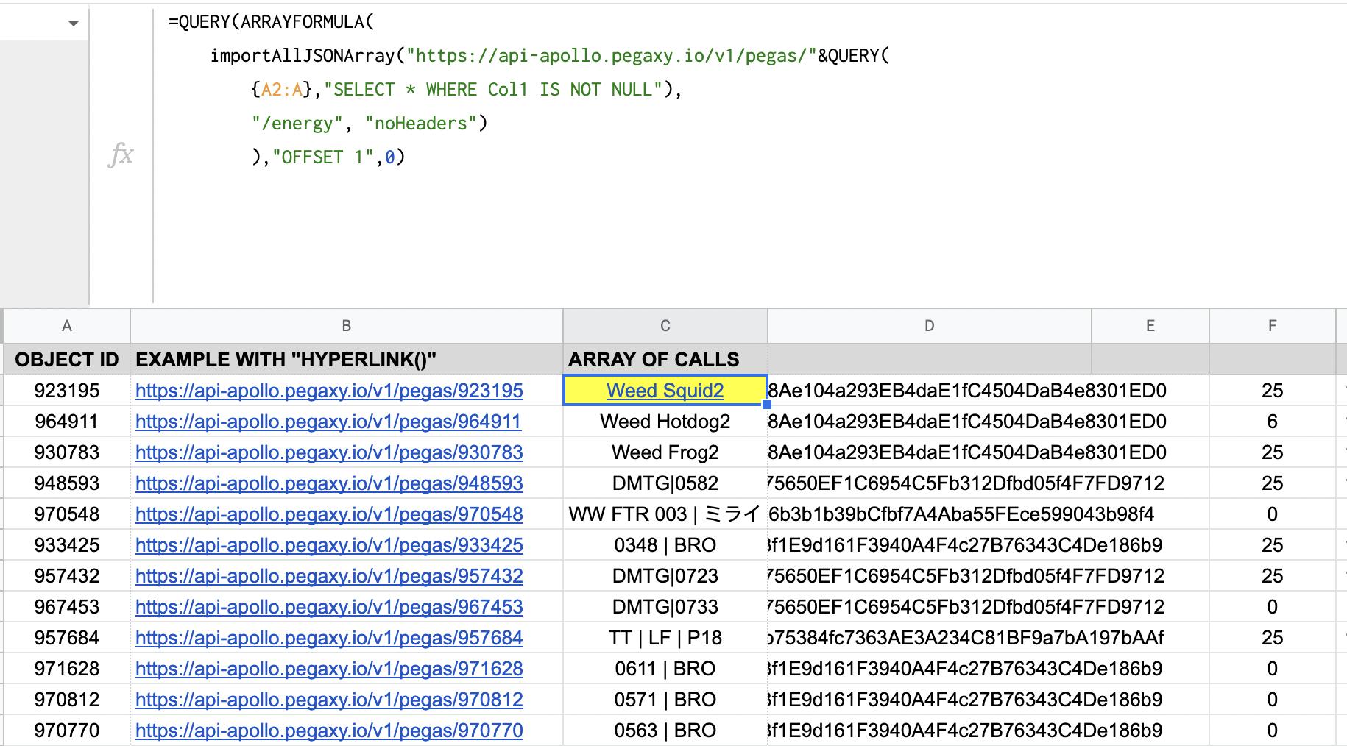Screen dimensions: 1347x746
Task: Select object ID cell 930783
Action: tap(67, 452)
